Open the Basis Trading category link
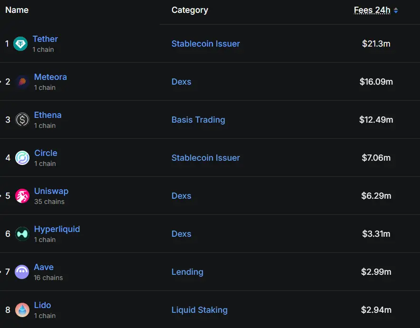Screen dimensions: 420x328 198,120
